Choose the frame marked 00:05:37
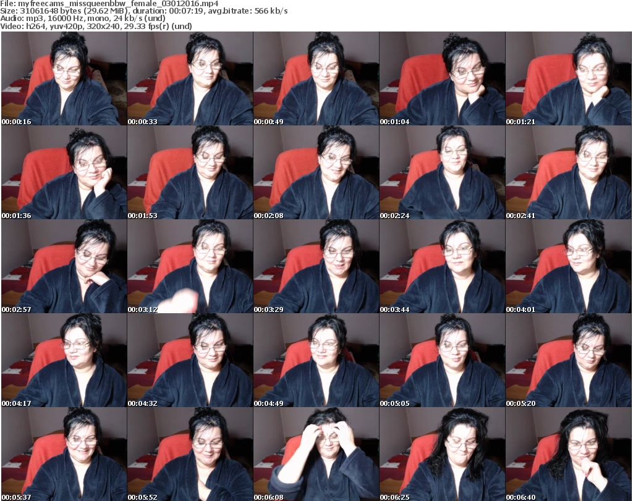 click(x=64, y=454)
